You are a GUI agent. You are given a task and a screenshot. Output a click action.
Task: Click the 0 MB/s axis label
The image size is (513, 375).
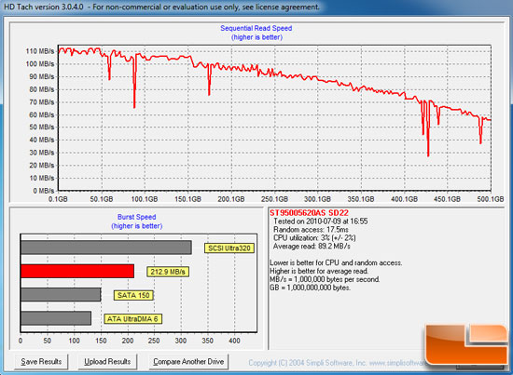[x=44, y=191]
